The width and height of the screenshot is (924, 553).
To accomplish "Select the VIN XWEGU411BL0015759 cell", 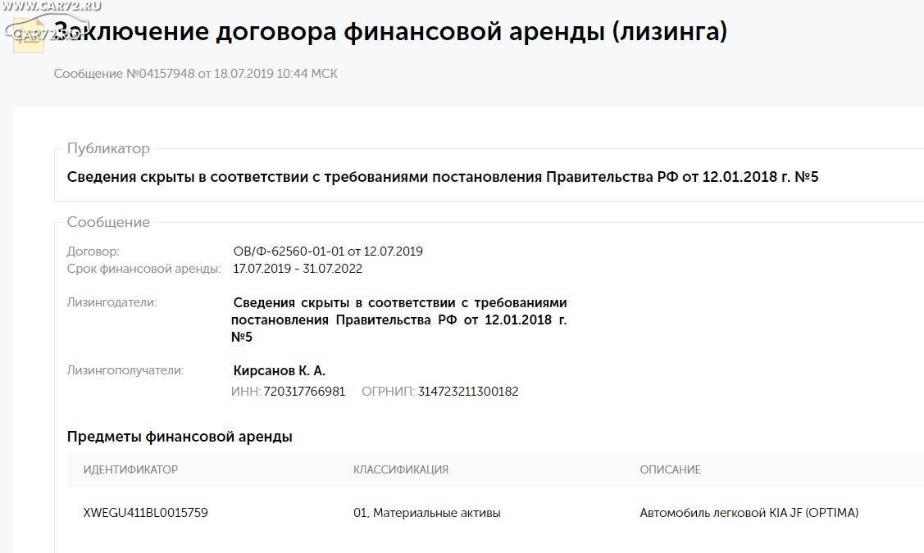I will coord(146,513).
